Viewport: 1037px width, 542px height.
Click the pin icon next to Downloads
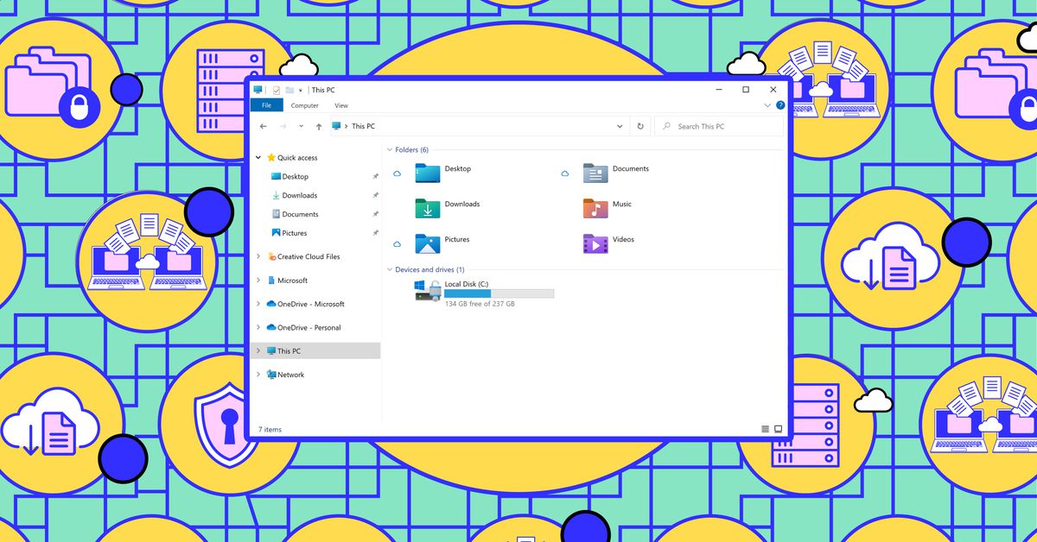(x=375, y=195)
